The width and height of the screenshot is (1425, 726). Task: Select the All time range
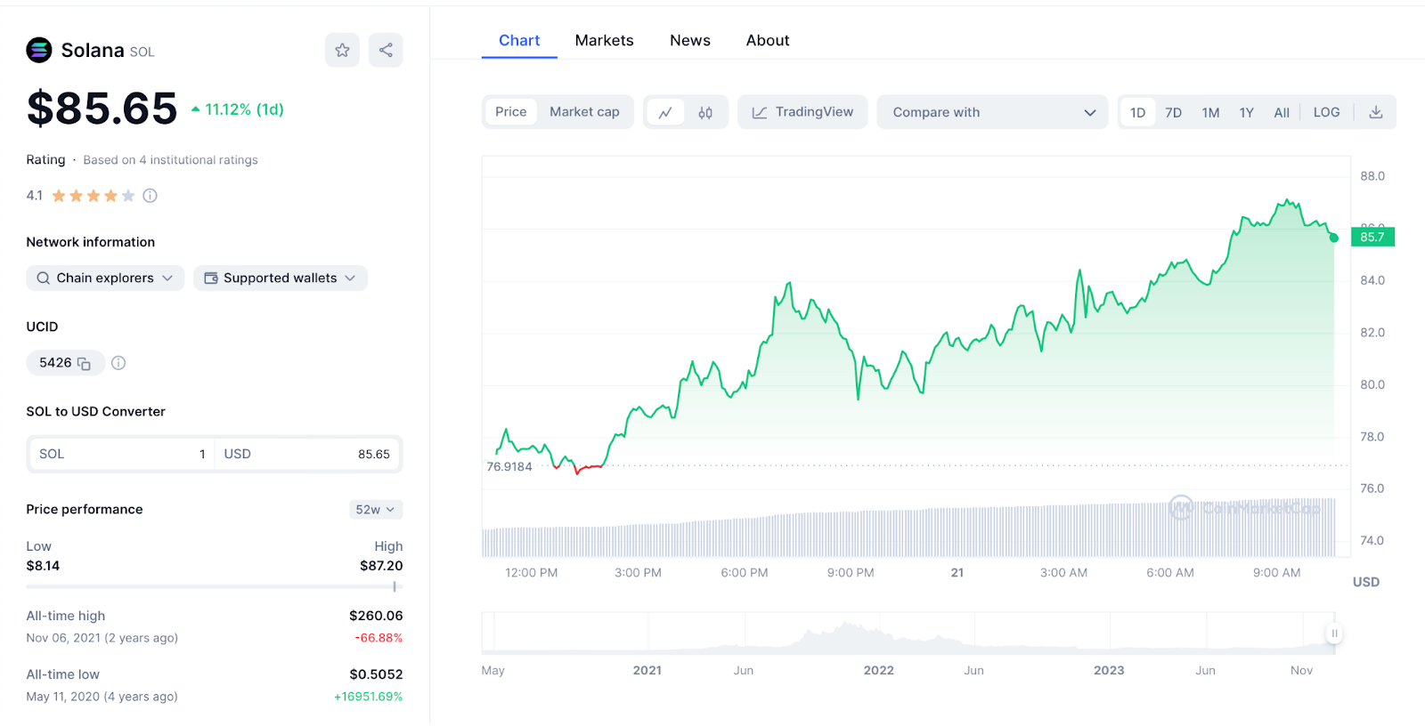point(1282,112)
